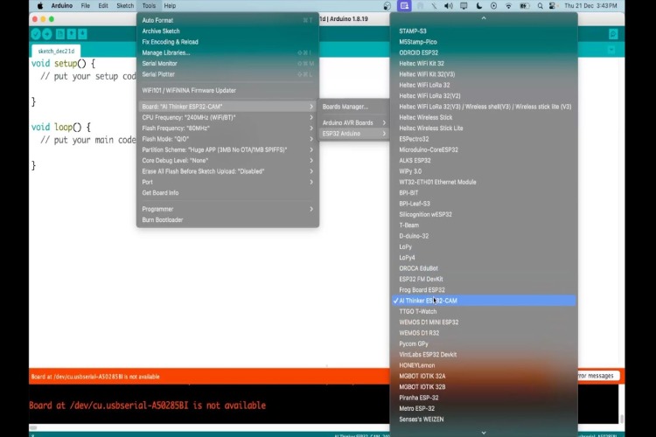The width and height of the screenshot is (656, 437).
Task: Open WiFi101 / WiFiNINA Firmware Updater
Action: 227,90
